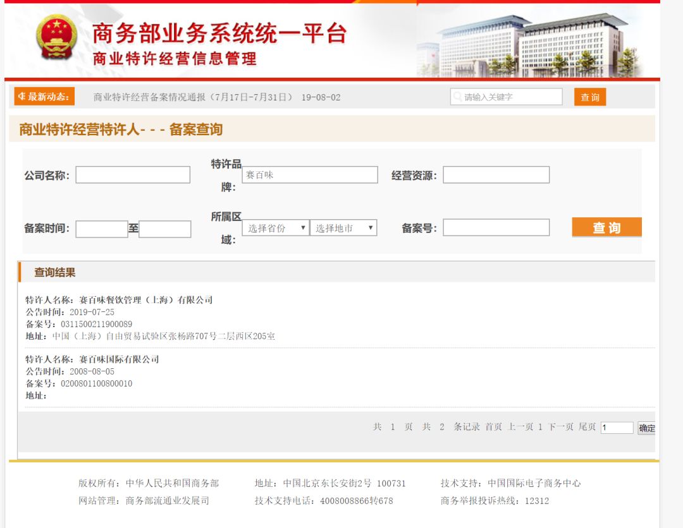The width and height of the screenshot is (683, 528).
Task: Click the 经营资源 text field
Action: (496, 175)
